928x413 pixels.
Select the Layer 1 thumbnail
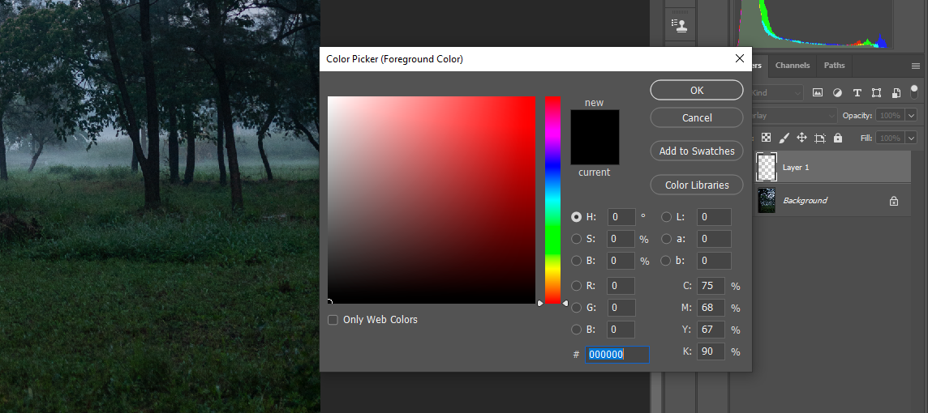click(766, 167)
